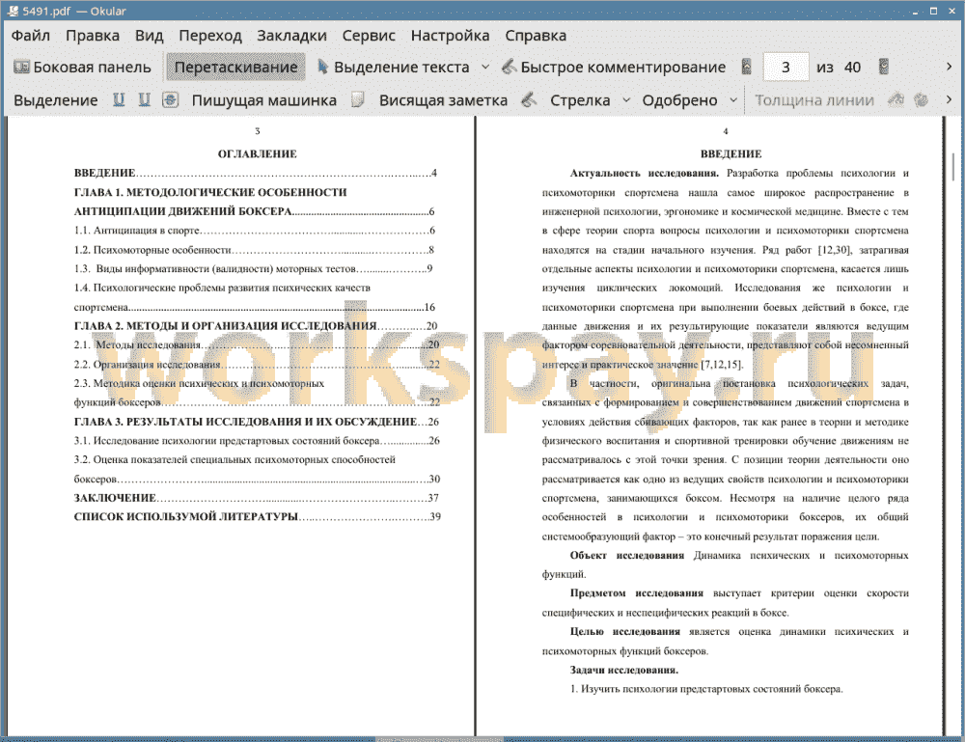
Task: Select the second underline U annotation icon
Action: pos(144,99)
